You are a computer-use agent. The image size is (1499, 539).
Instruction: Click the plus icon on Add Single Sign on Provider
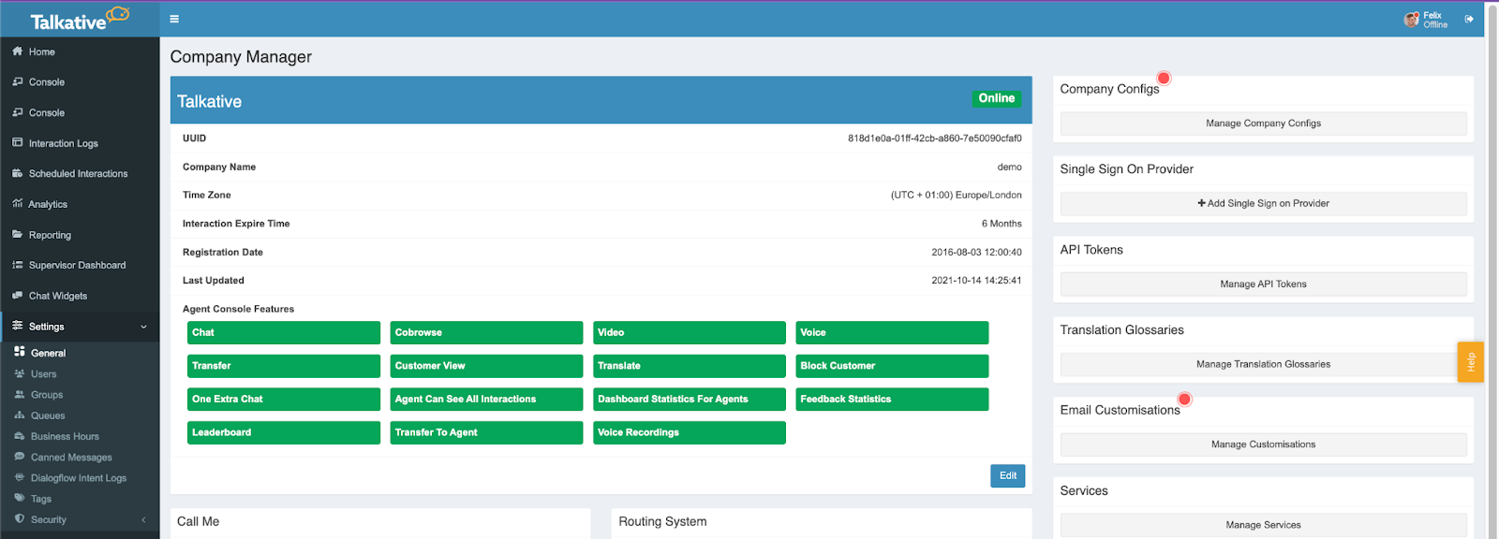(x=1201, y=203)
